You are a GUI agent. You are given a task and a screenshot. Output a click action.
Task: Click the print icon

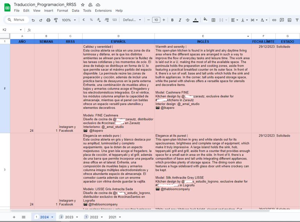pos(48,20)
